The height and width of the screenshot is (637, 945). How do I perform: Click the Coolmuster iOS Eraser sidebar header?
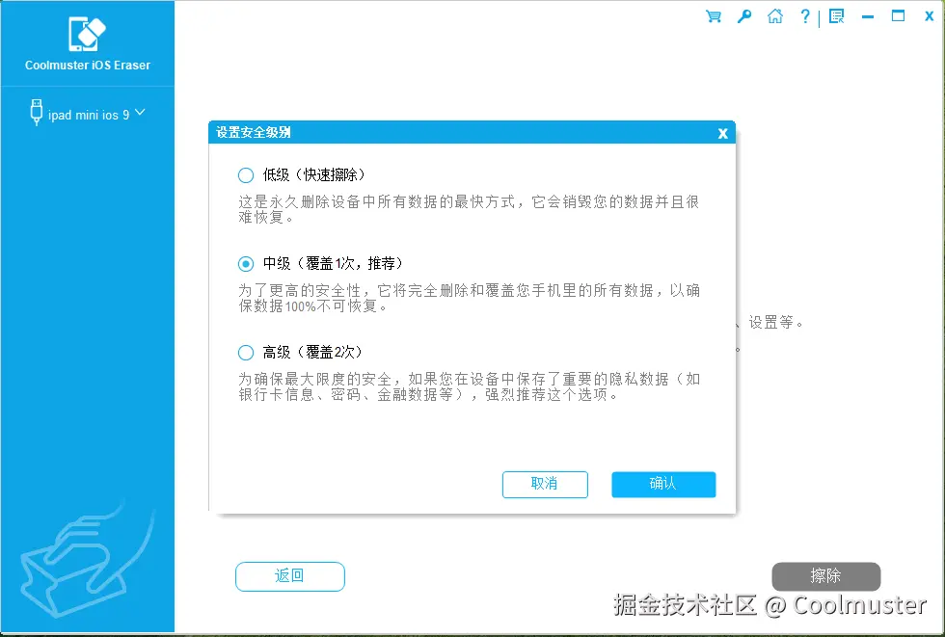tap(87, 66)
